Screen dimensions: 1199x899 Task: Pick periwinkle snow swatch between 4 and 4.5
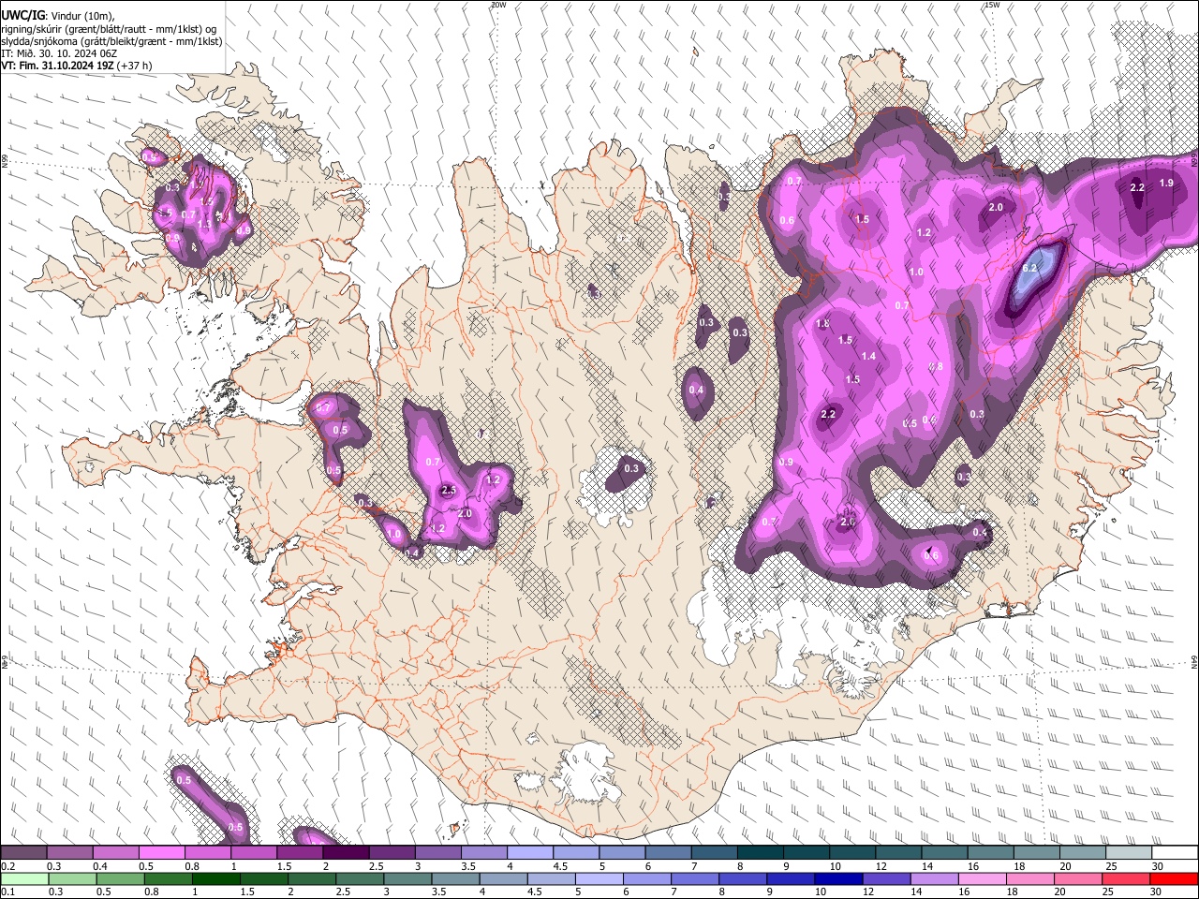point(530,853)
